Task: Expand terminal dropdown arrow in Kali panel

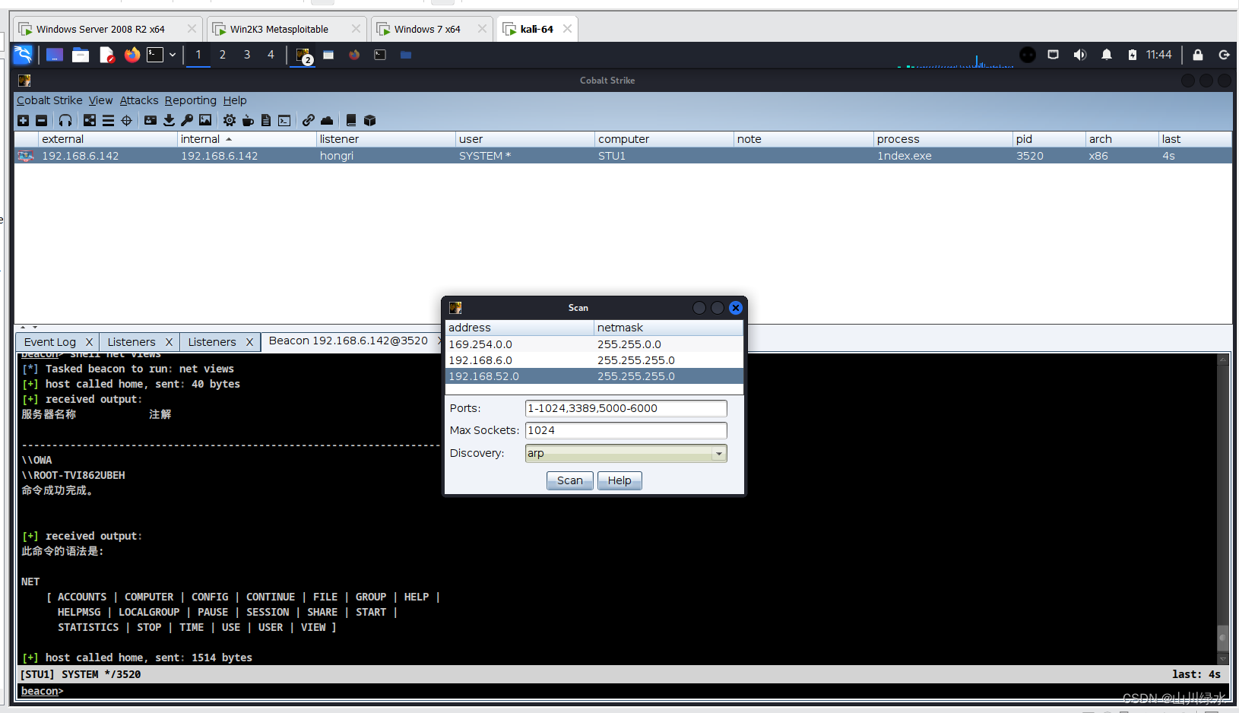Action: (x=173, y=55)
